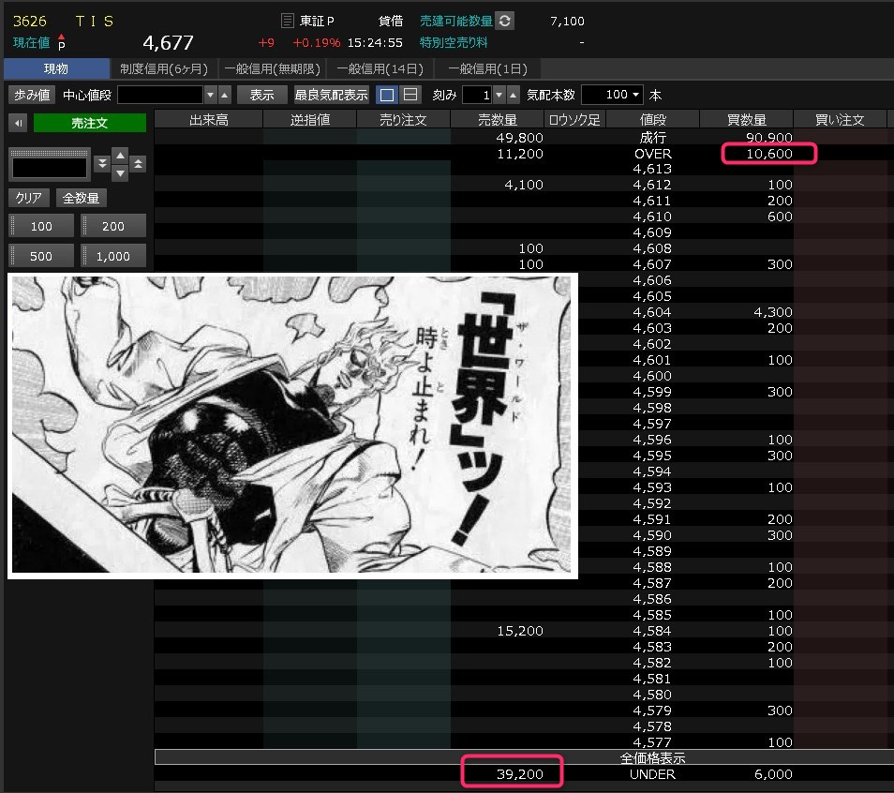Click the manga panel thumbnail image
The width and height of the screenshot is (894, 793).
coord(292,426)
